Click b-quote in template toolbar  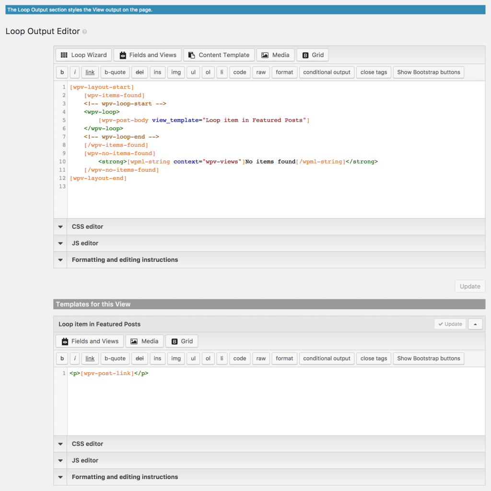pos(115,359)
